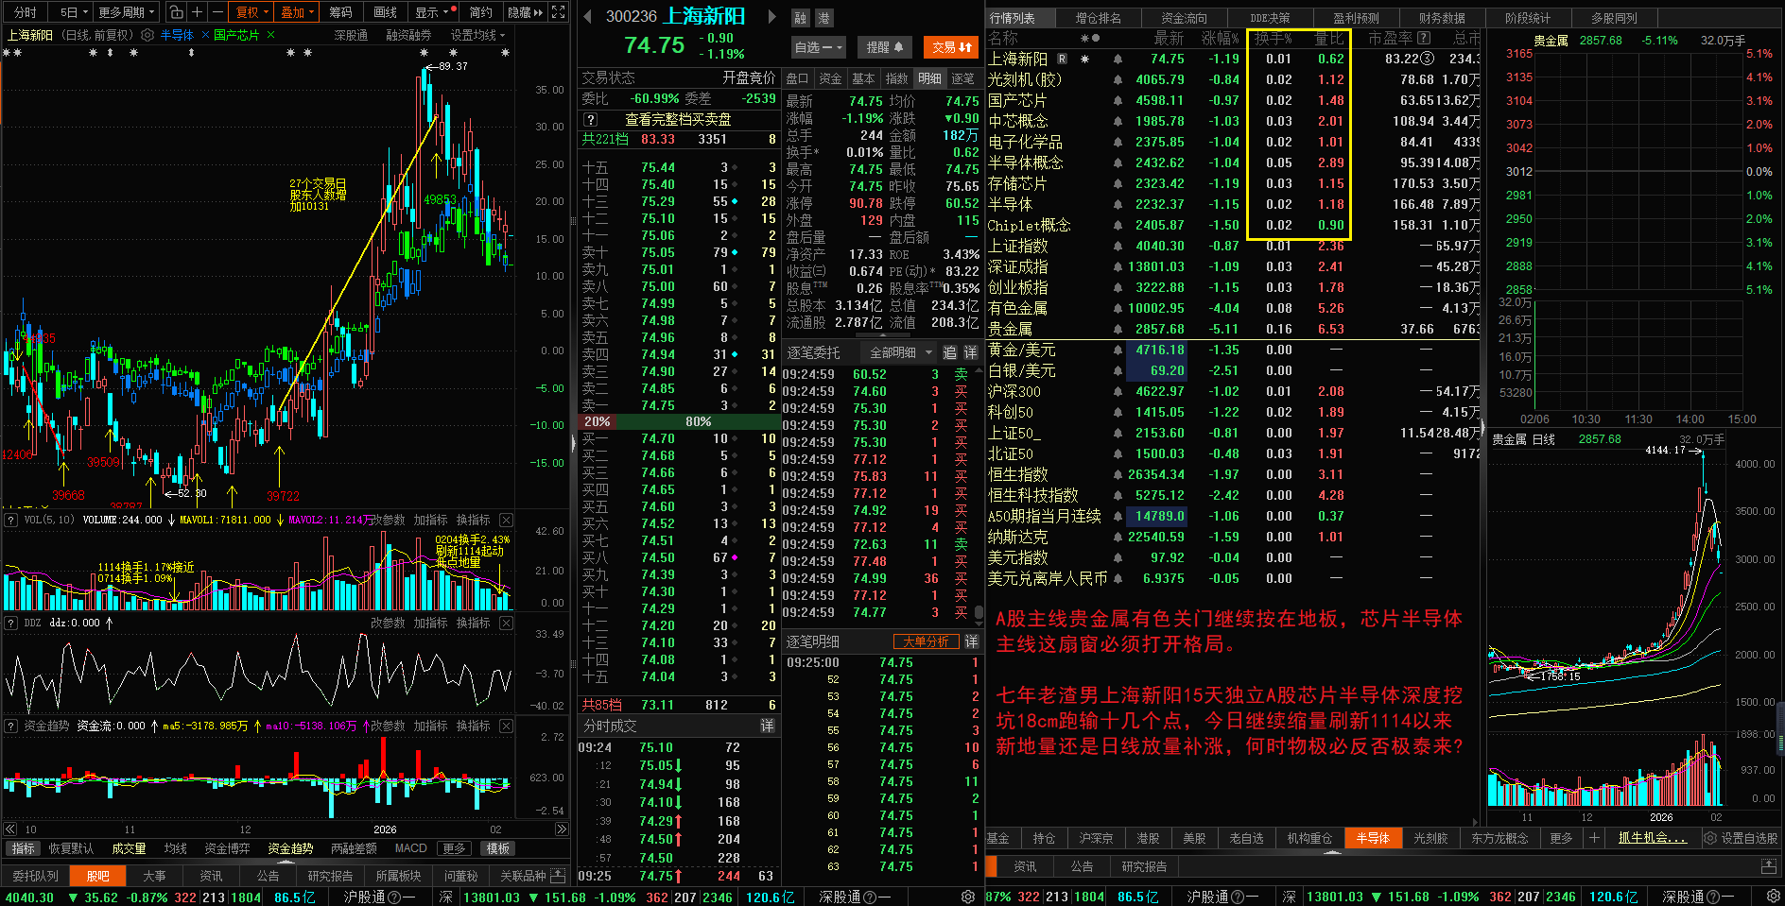Click the 港 Hong Kong connect badge
Image resolution: width=1785 pixels, height=906 pixels.
tap(823, 18)
